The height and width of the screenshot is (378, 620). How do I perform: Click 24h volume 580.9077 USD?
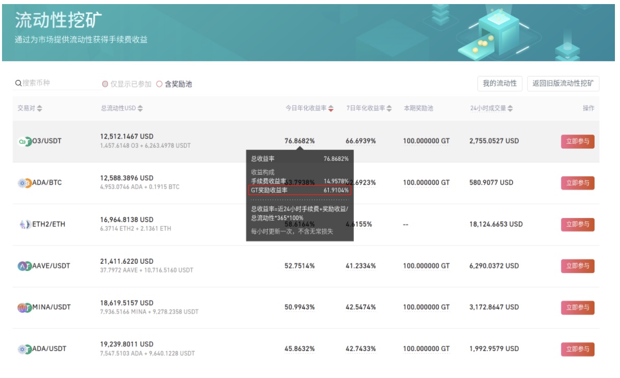(491, 182)
